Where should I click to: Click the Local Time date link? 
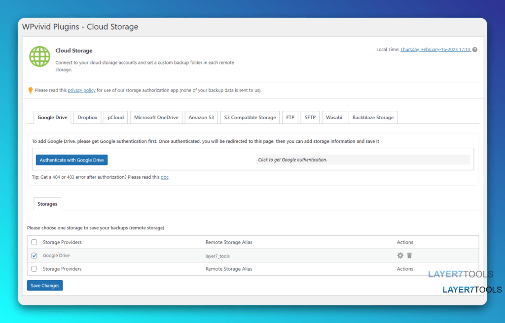coord(435,50)
